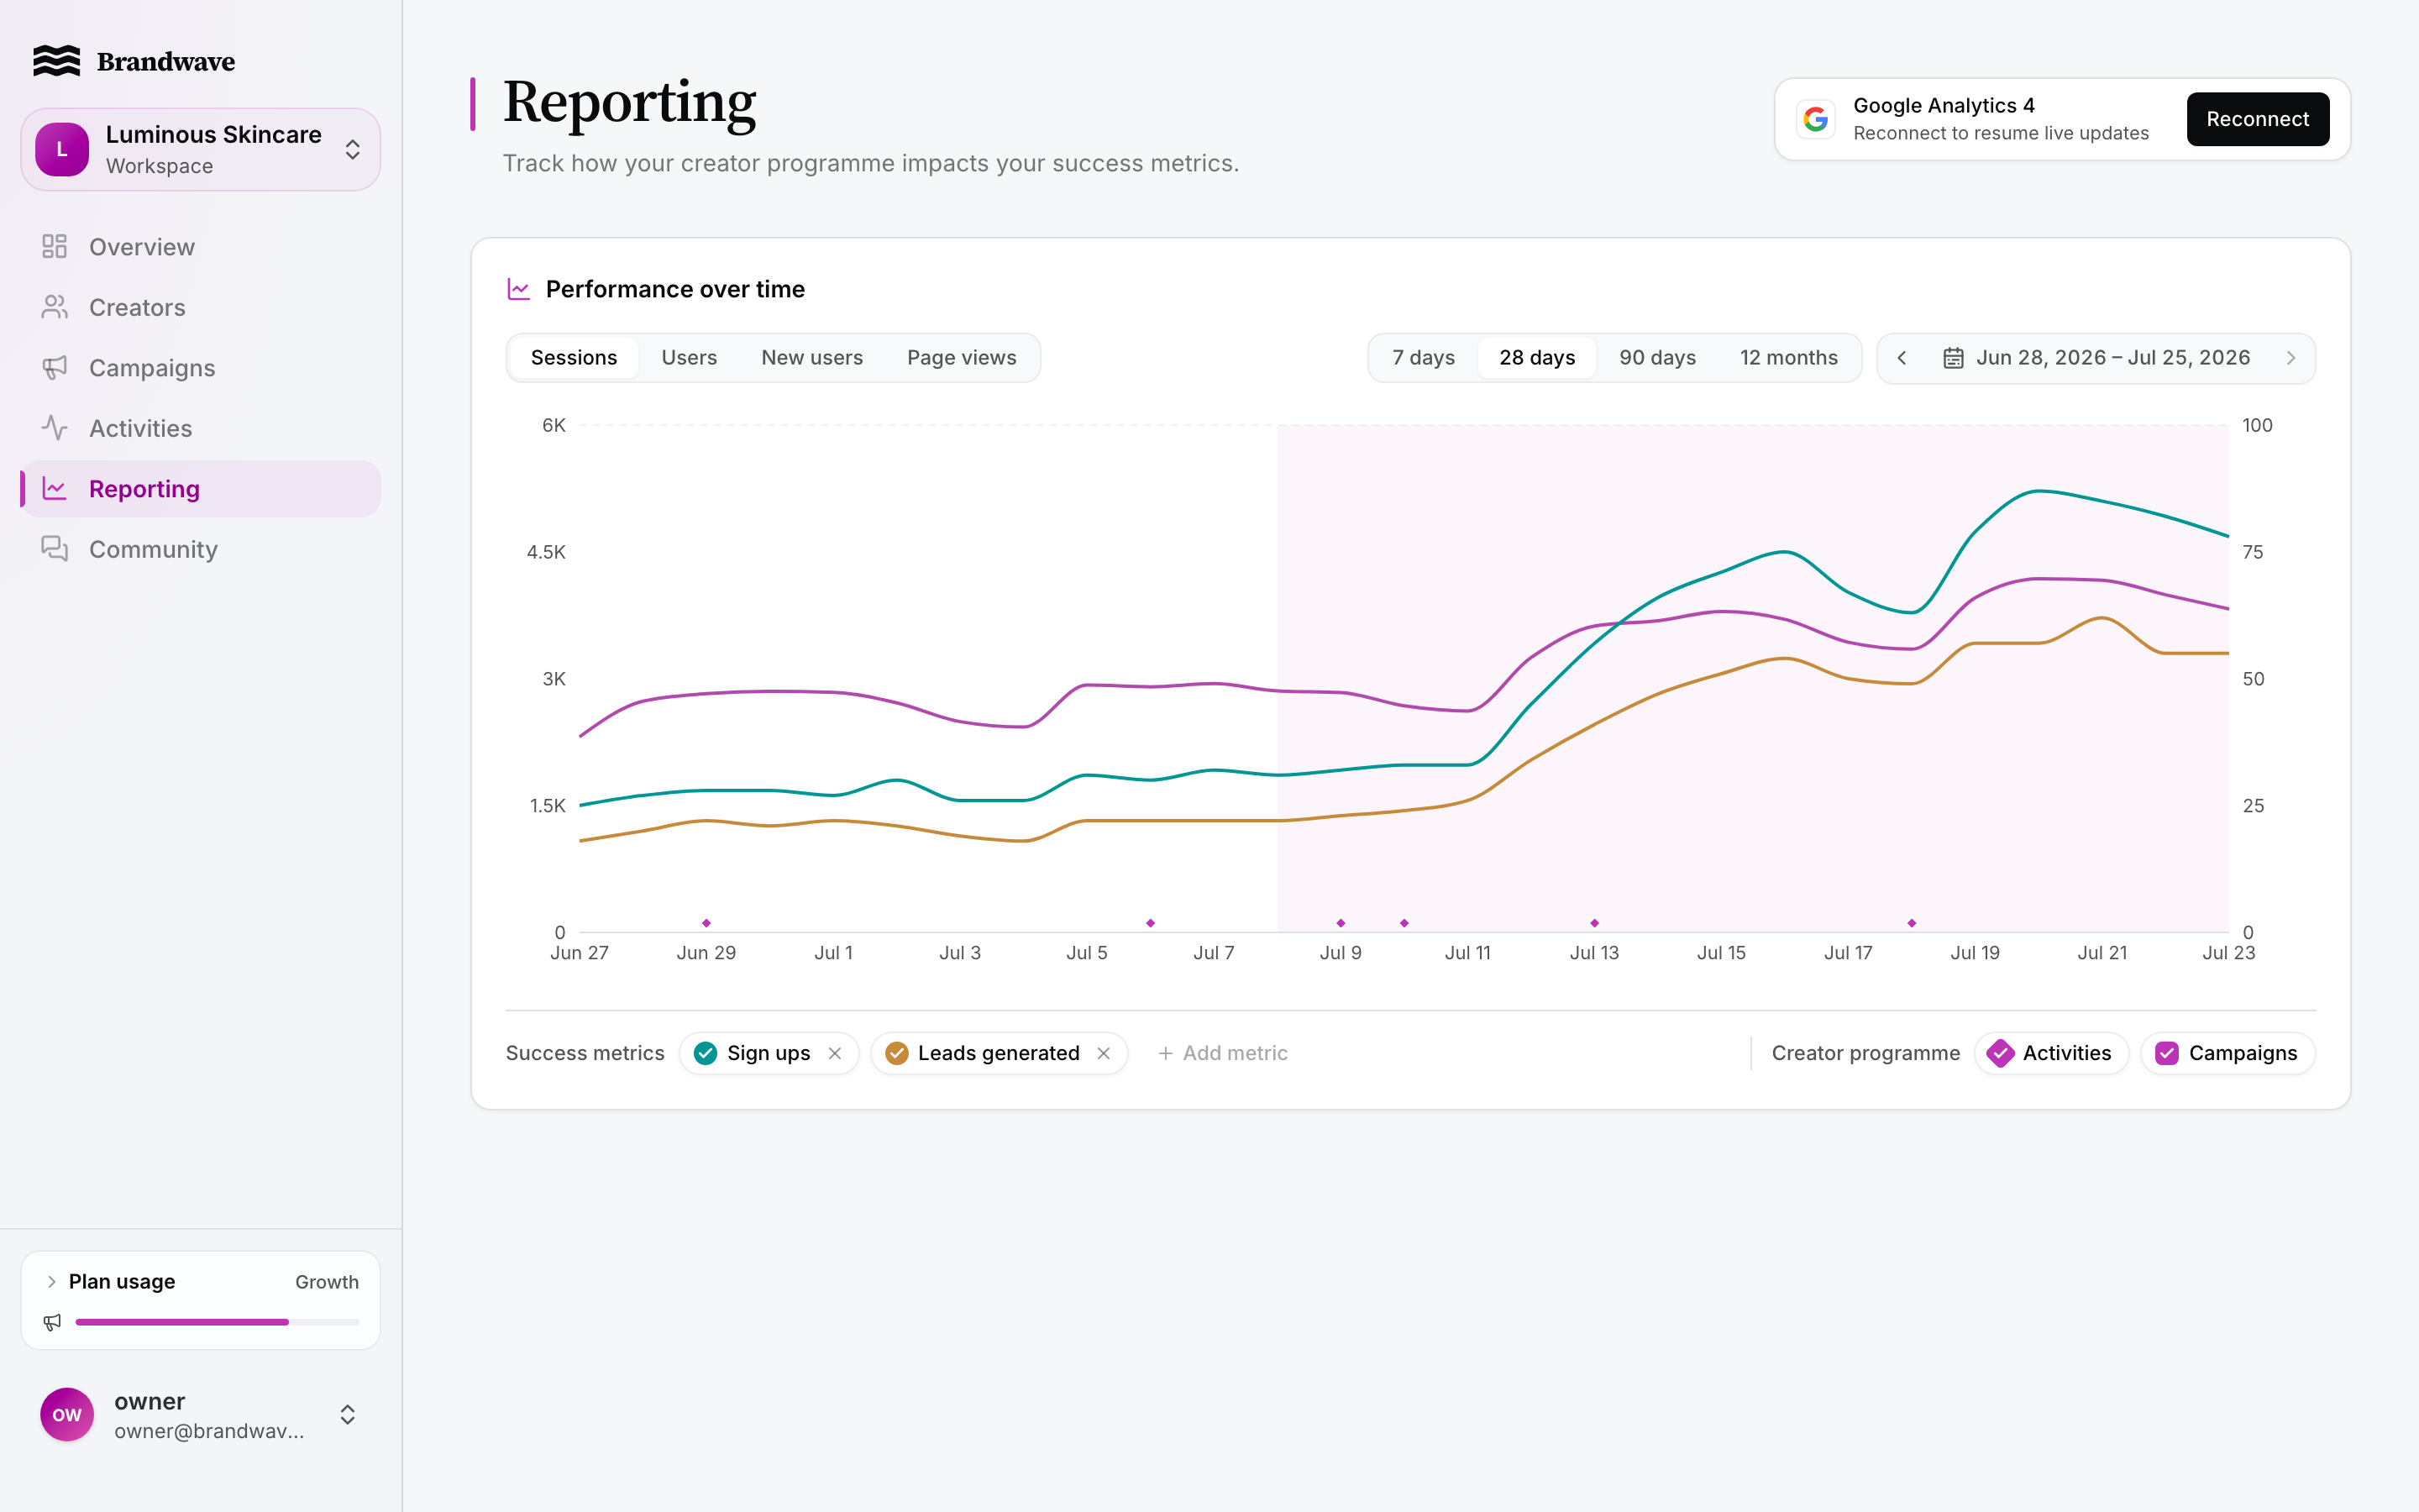2419x1512 pixels.
Task: Reconnect Google Analytics 4
Action: (x=2257, y=119)
